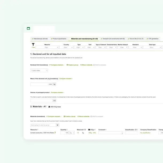Open the Country filter dropdown
163x163 pixels.
66,47
